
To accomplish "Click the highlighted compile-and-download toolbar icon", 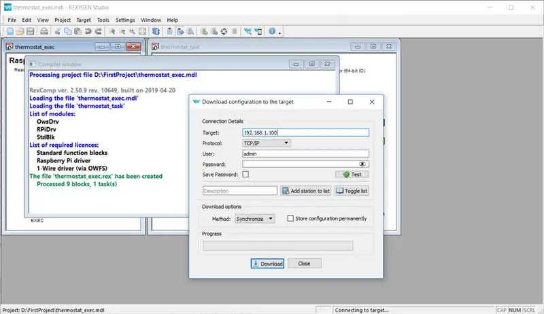I will (180, 31).
